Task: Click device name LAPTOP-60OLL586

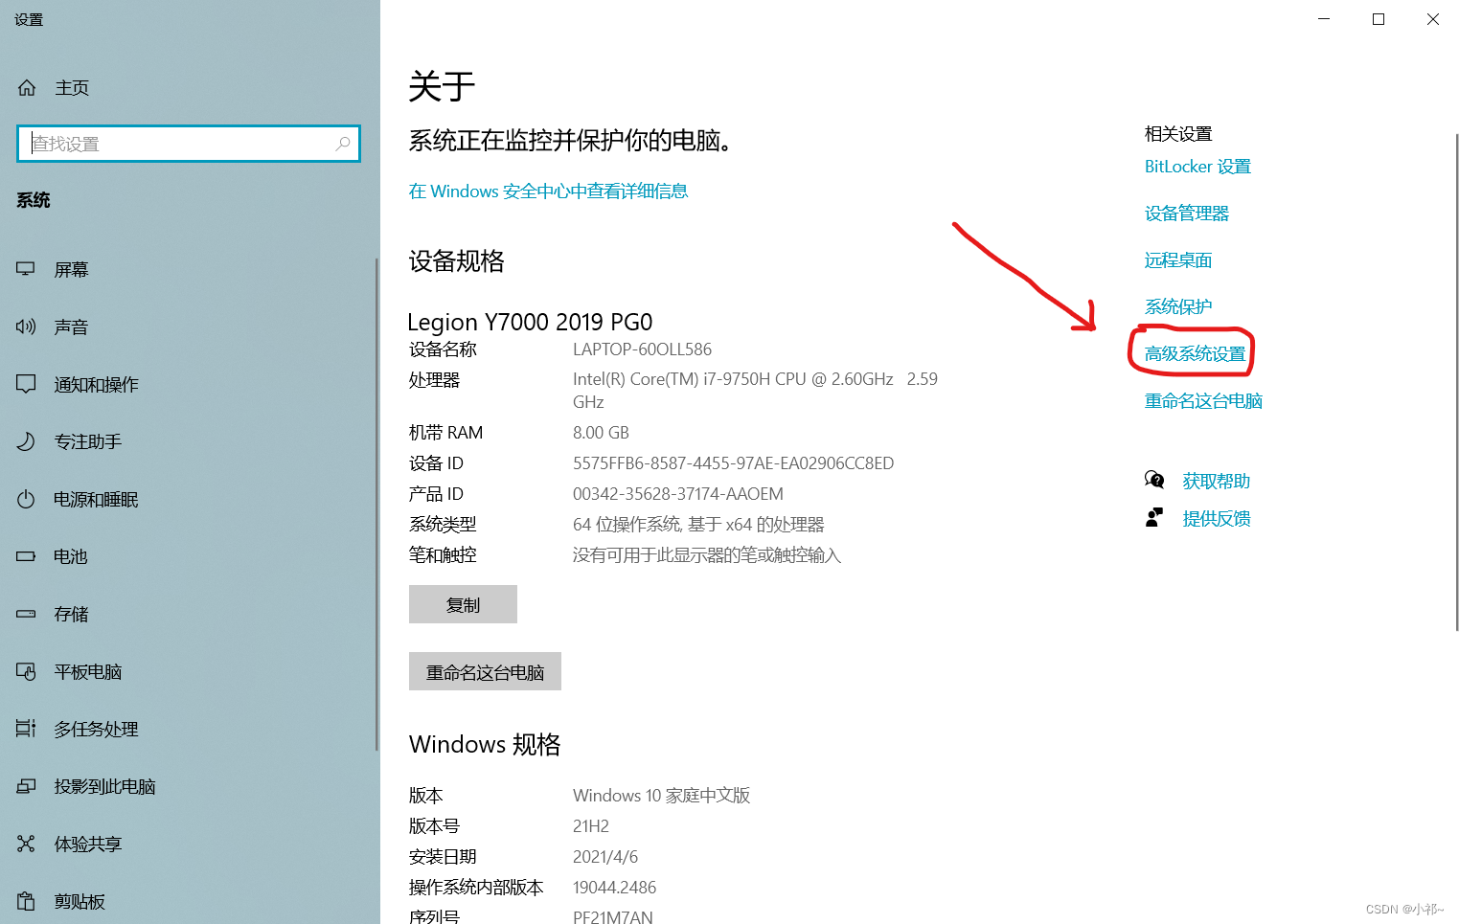Action: tap(642, 349)
